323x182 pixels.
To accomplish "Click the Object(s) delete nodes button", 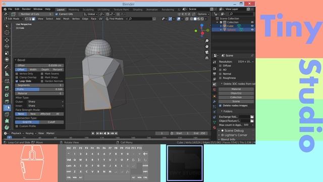I will coord(236,93).
